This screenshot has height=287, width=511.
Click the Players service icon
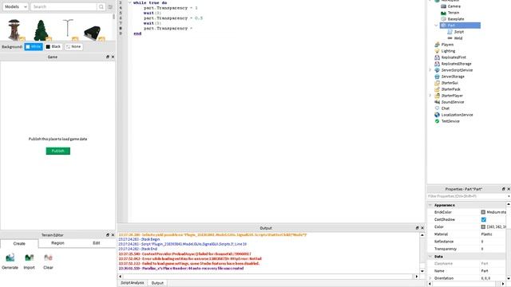coord(437,45)
